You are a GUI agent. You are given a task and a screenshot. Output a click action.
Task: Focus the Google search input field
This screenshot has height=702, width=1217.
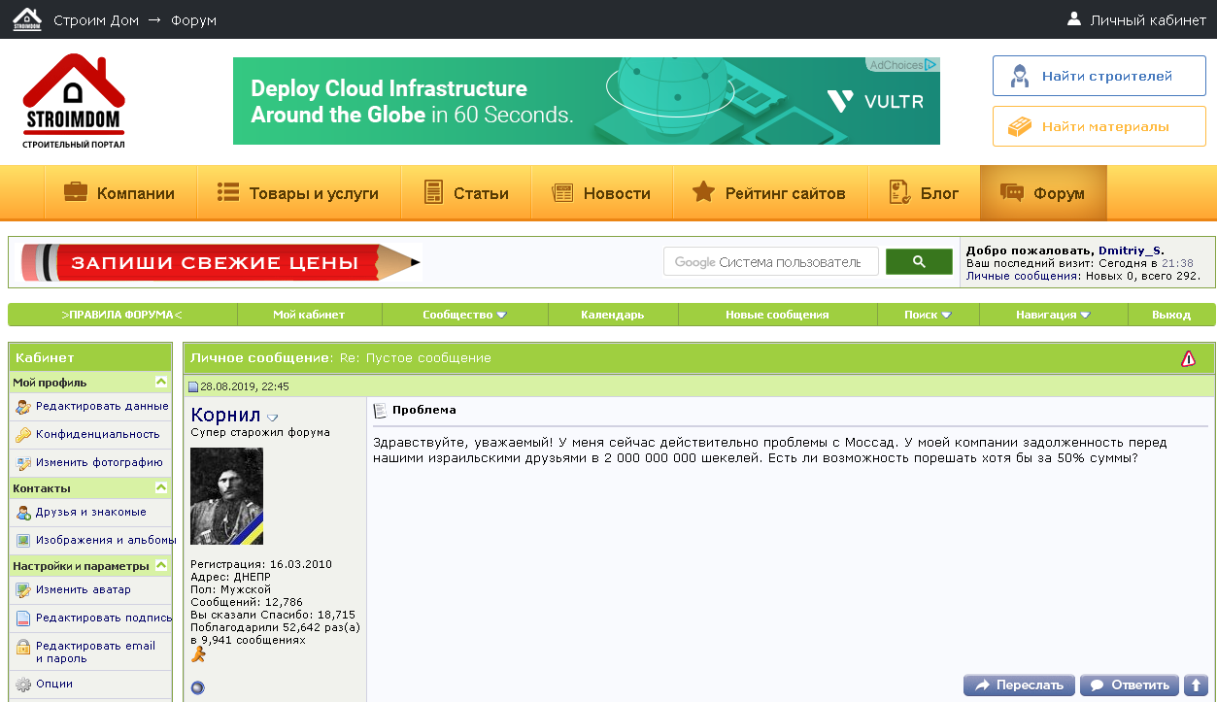click(x=771, y=261)
